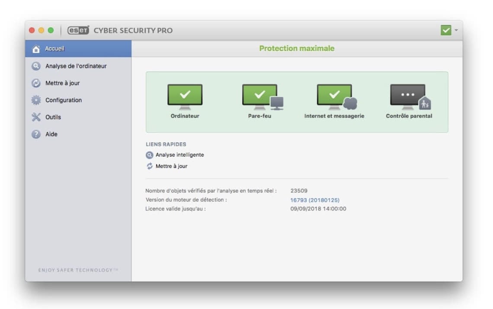Open the Contrôle parental status monitor
This screenshot has height=309, width=493.
tap(410, 97)
